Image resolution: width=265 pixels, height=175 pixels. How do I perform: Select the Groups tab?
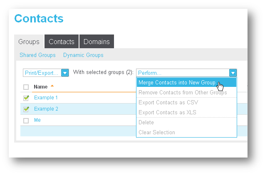(29, 42)
